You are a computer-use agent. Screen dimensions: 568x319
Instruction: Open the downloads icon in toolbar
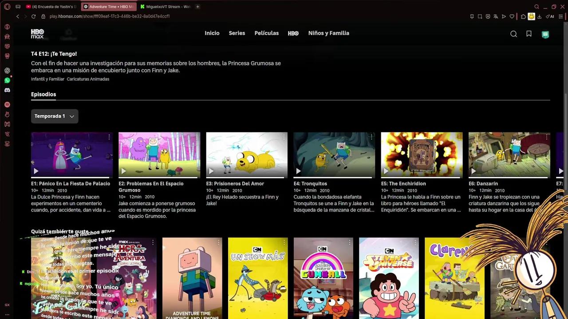click(x=539, y=16)
